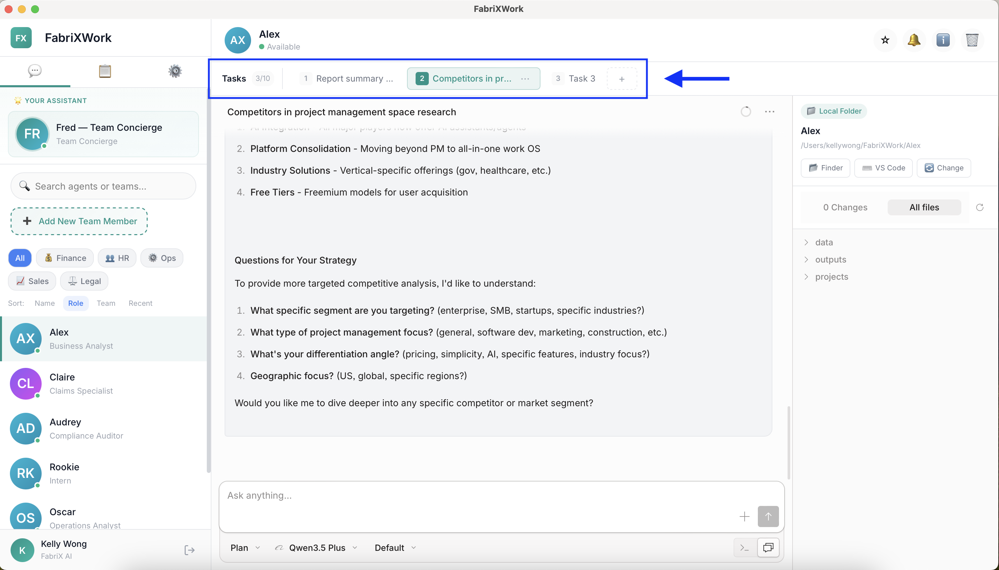Click Add New Team Member
This screenshot has width=999, height=570.
(80, 221)
